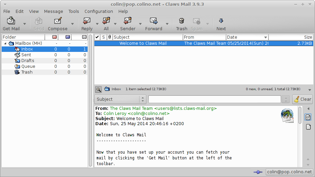This screenshot has width=315, height=177.
Task: Click the folder list vertical scrollbar
Action: pos(90,100)
